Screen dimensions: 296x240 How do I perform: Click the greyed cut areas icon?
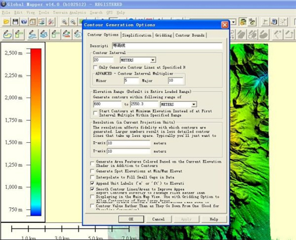(x=253, y=34)
